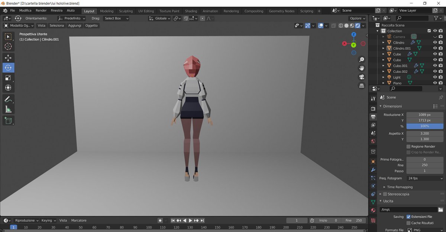
Task: Open the Texture checker properties tab
Action: 373,220
